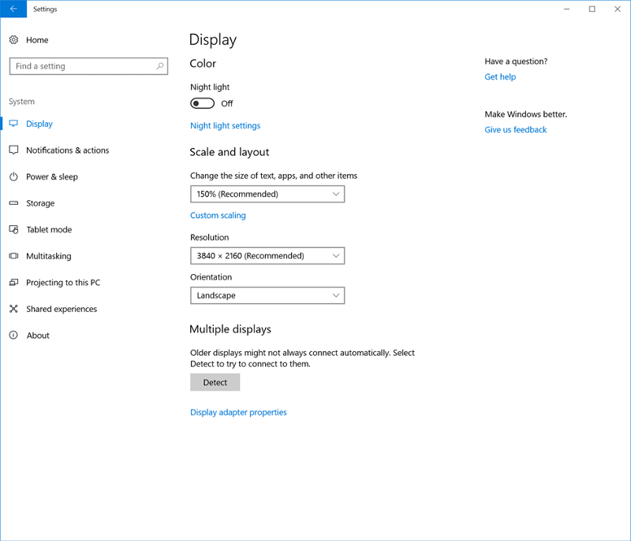The image size is (631, 541).
Task: Click the back arrow in title bar
Action: coord(12,9)
